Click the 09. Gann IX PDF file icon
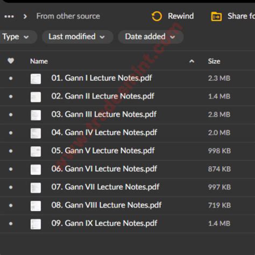 click(36, 224)
